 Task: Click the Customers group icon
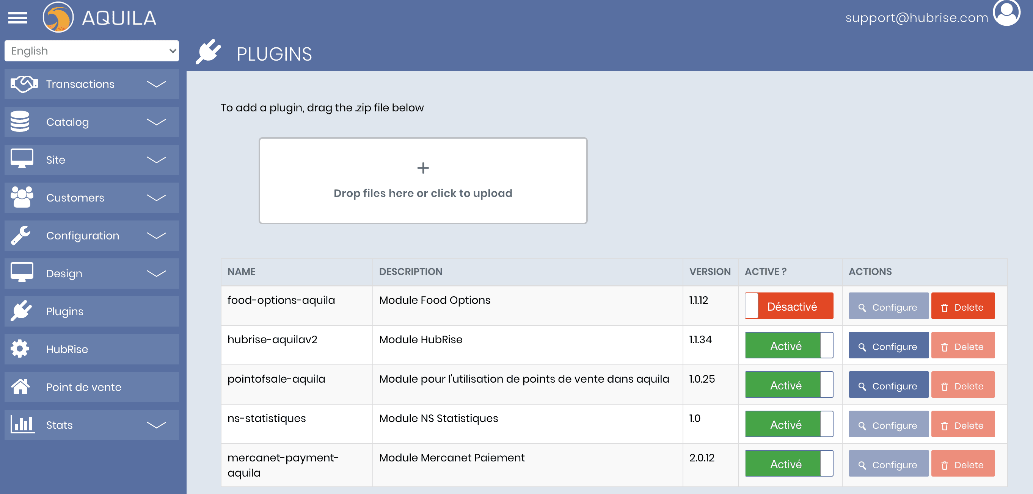(x=22, y=197)
